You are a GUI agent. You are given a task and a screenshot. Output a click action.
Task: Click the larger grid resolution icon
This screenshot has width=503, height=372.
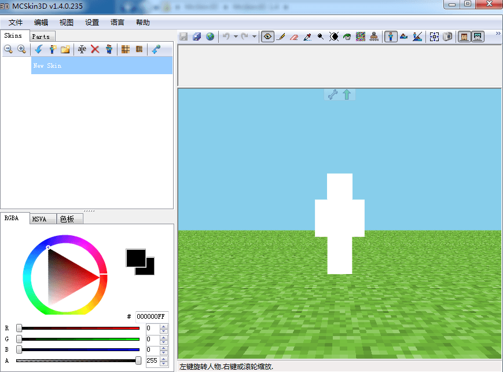(126, 49)
